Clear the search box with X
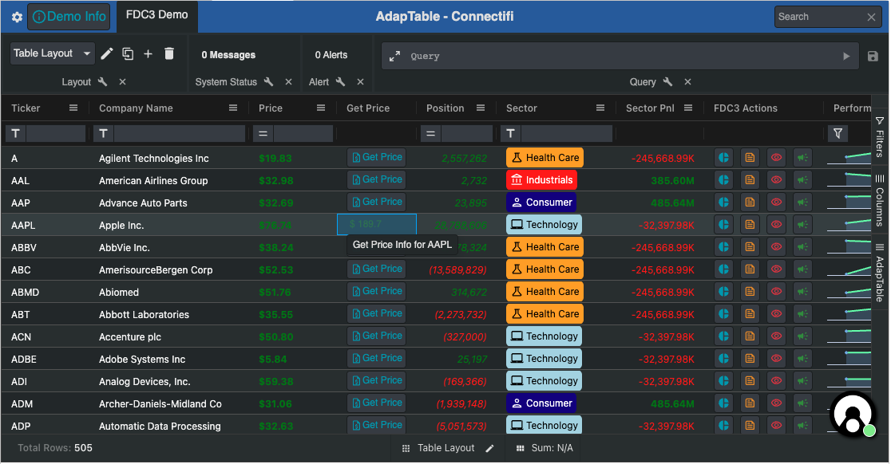 point(871,17)
